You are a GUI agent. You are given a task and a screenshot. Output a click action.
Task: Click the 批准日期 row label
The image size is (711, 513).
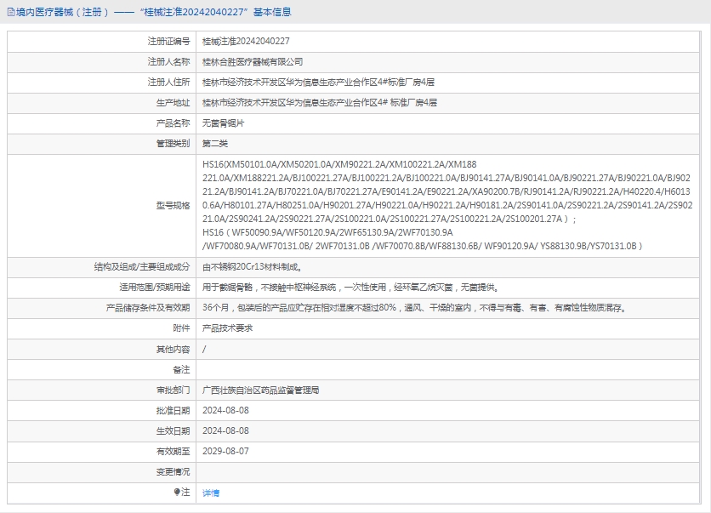click(x=173, y=410)
